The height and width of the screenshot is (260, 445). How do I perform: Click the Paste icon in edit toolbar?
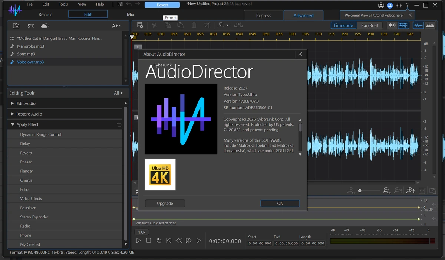(x=181, y=25)
